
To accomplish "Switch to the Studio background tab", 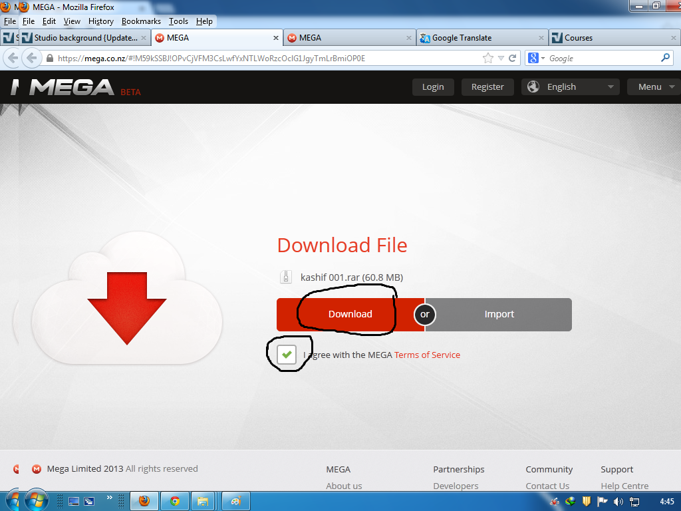I will [x=84, y=38].
